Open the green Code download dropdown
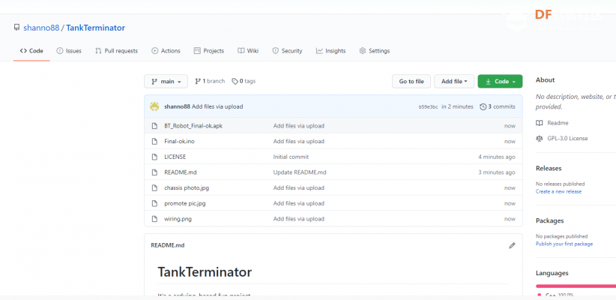Viewport: 616px width, 300px height. 500,82
